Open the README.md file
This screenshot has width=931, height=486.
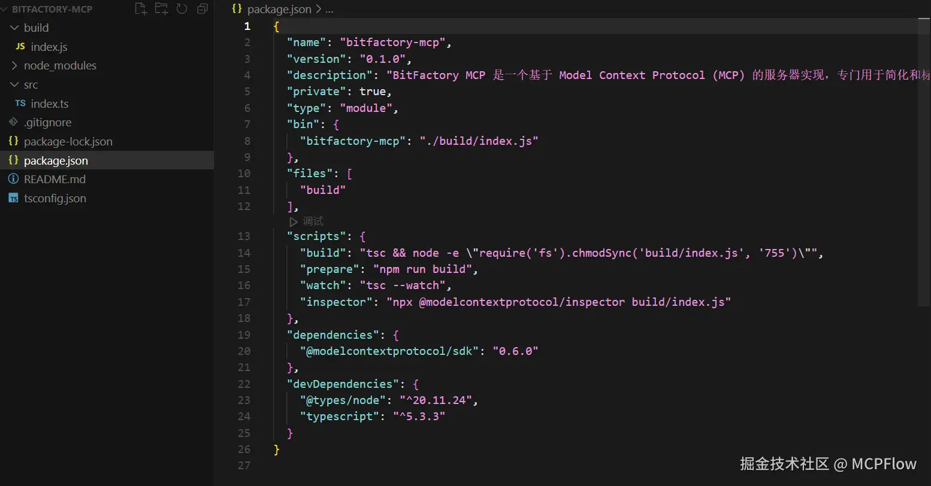(x=55, y=179)
